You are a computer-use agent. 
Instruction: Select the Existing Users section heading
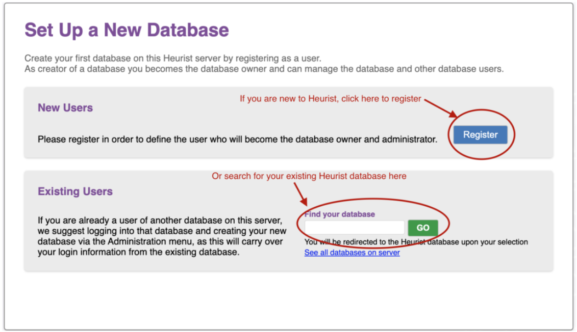click(x=75, y=191)
